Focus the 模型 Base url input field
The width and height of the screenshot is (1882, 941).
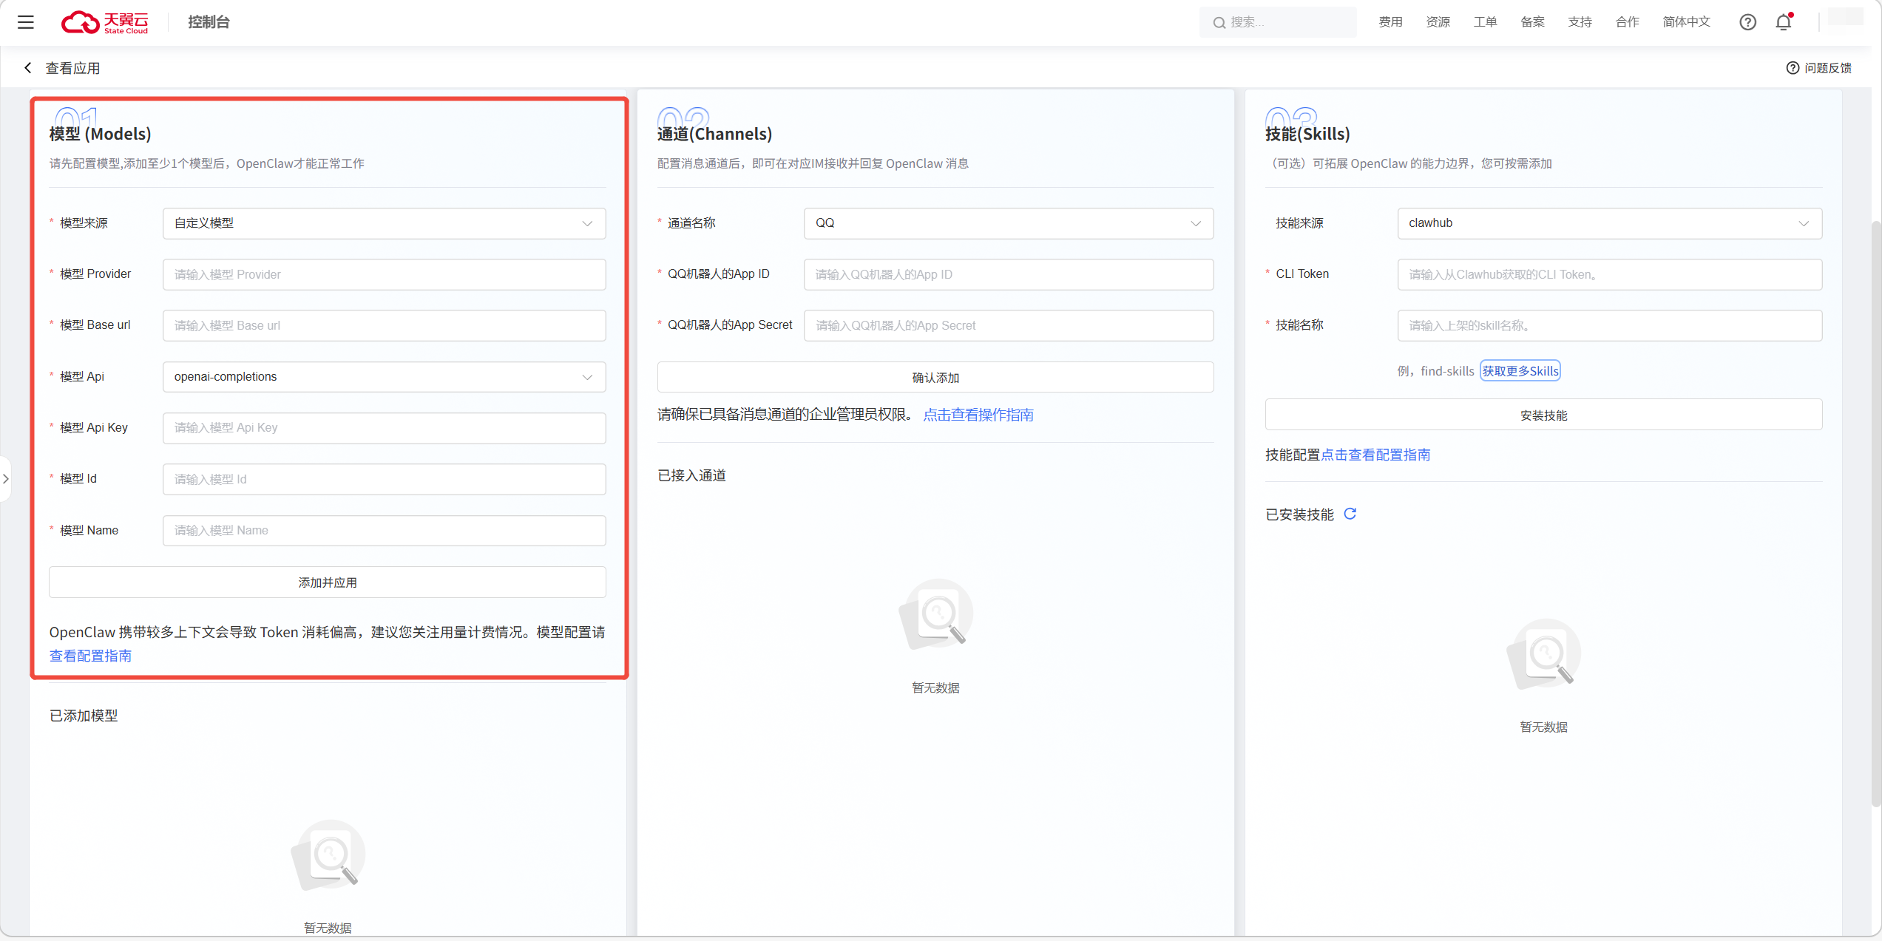tap(384, 326)
